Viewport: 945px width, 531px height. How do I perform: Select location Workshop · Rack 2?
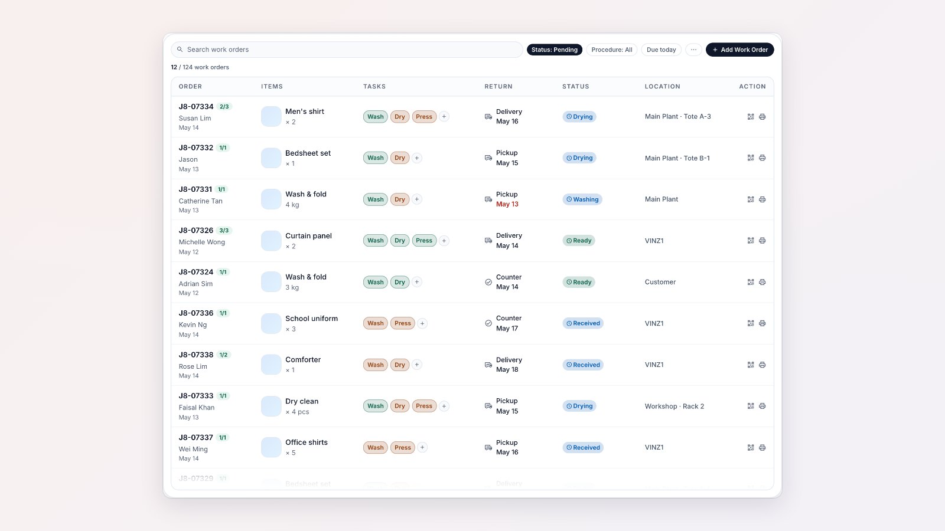click(674, 407)
